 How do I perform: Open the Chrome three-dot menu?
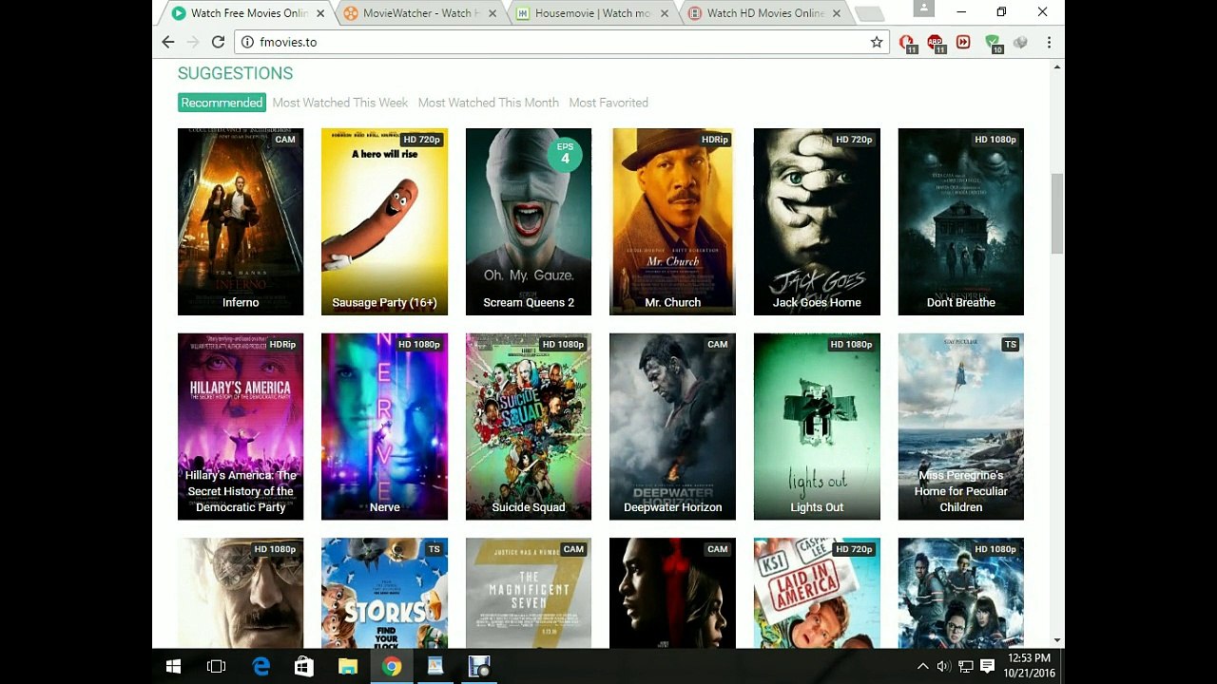point(1049,42)
